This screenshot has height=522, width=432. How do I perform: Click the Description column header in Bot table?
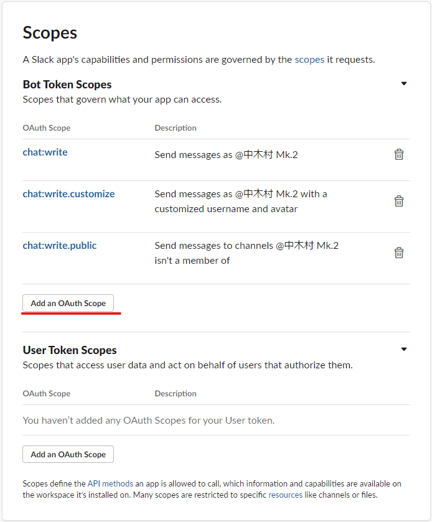[176, 128]
